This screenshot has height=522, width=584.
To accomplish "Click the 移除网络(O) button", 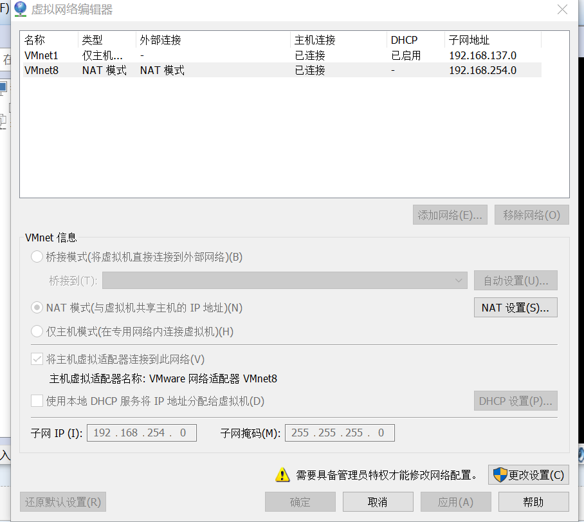I will click(531, 215).
